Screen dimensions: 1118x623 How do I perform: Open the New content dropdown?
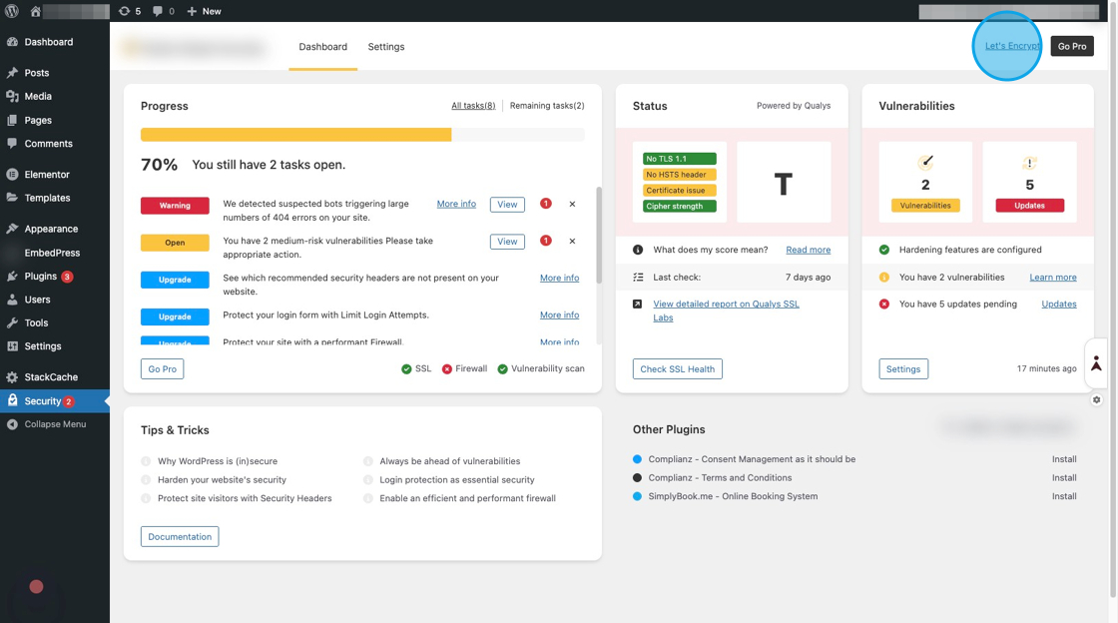click(204, 11)
